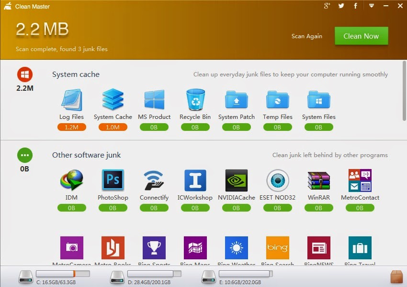Select the ICWorkshop icon
Image resolution: width=407 pixels, height=287 pixels.
tap(195, 180)
